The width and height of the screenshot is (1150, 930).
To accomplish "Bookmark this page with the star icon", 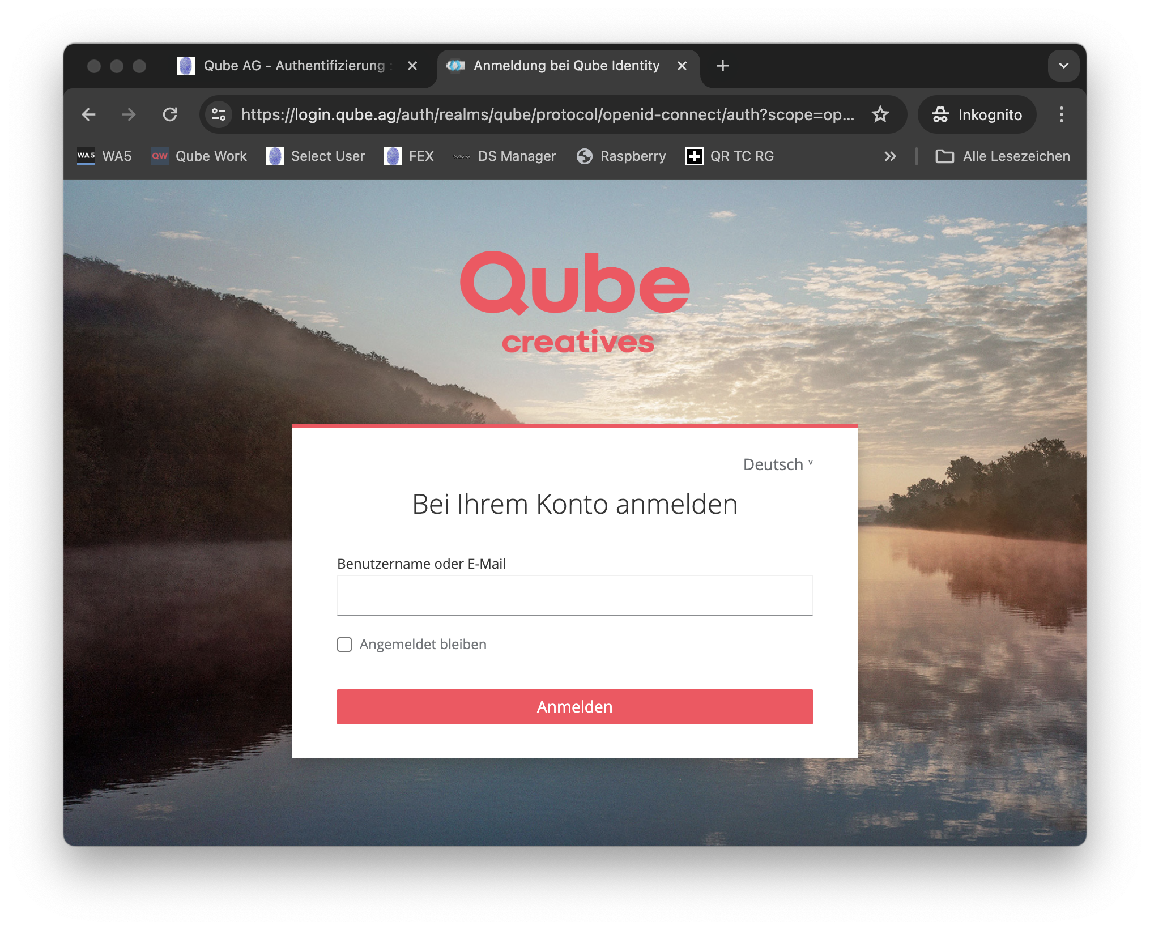I will click(880, 115).
